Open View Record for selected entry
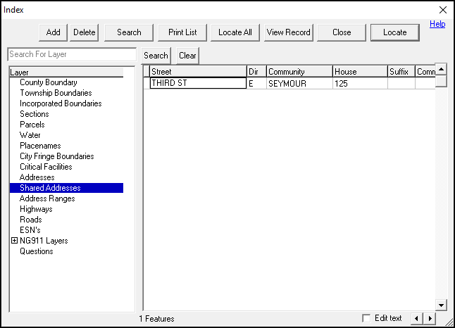This screenshot has height=328, width=455. pos(288,32)
